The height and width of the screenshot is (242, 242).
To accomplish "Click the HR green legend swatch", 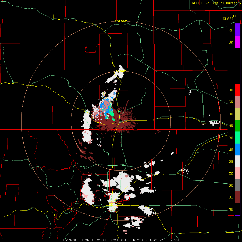I will click(237, 126).
